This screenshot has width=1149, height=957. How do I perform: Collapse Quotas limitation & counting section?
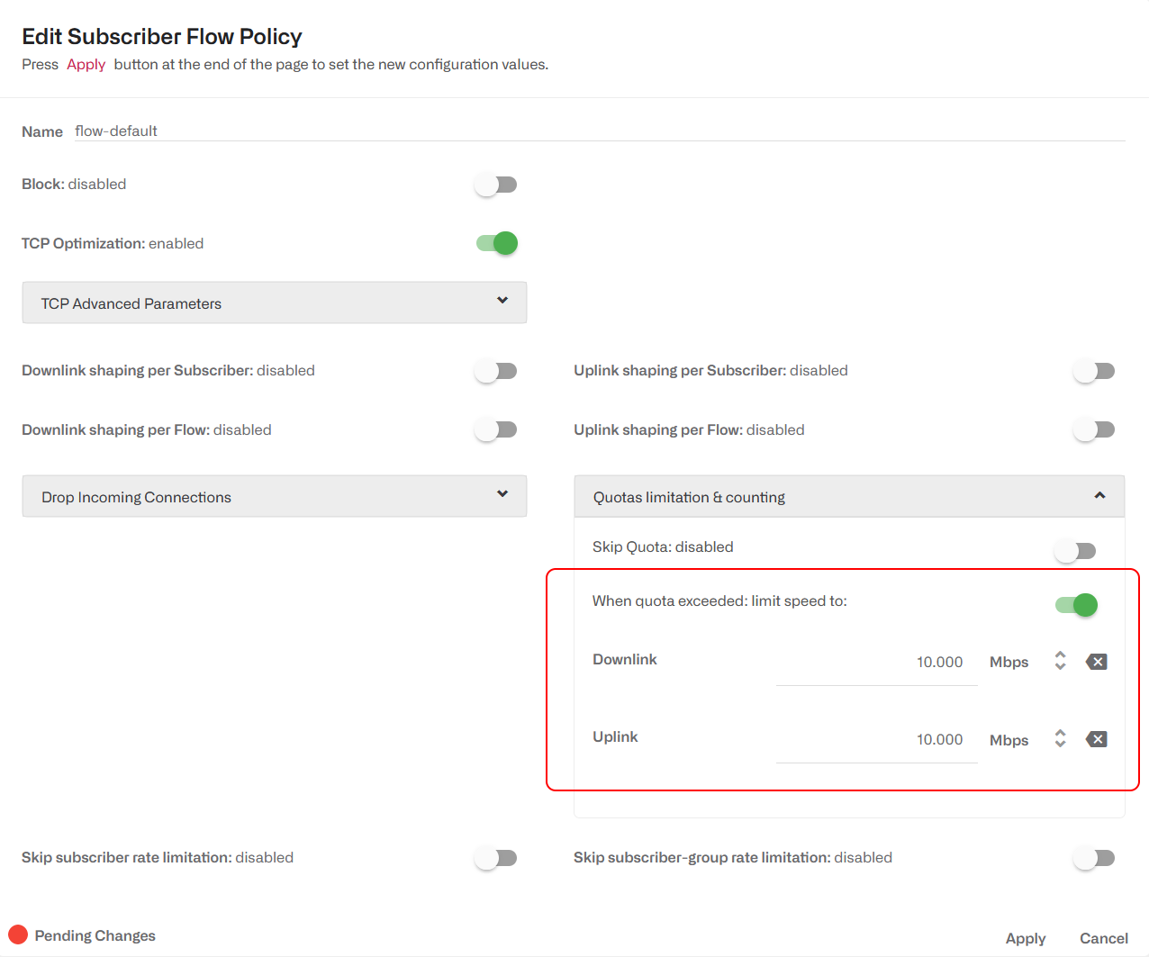(x=849, y=496)
